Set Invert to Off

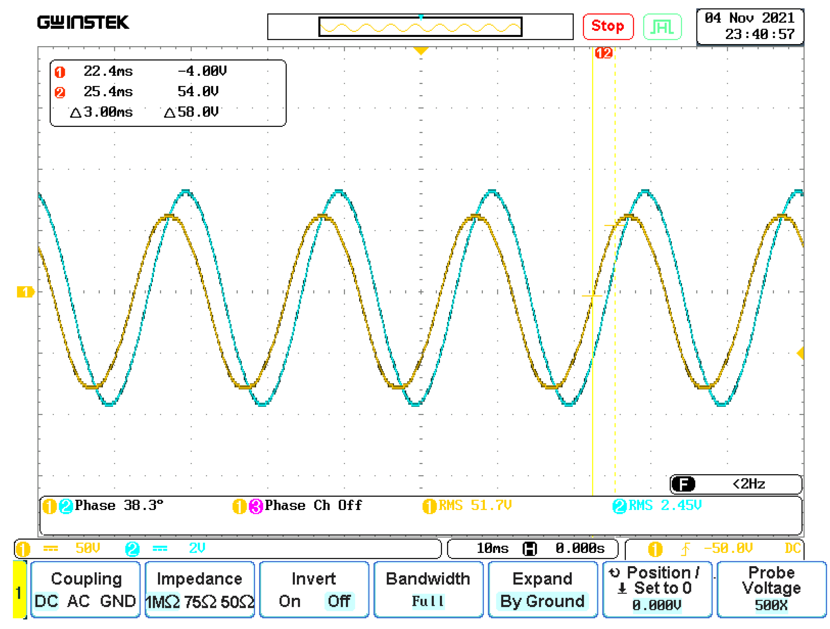pyautogui.click(x=339, y=601)
